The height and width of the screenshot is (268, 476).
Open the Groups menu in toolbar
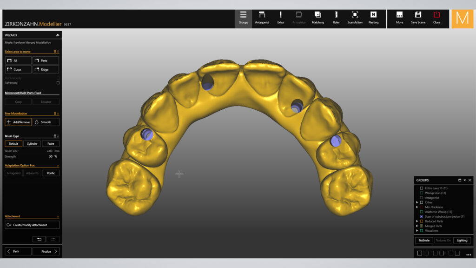(x=243, y=18)
